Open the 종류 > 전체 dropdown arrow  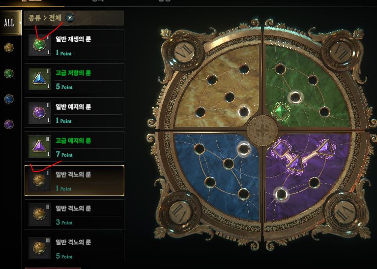pyautogui.click(x=70, y=18)
